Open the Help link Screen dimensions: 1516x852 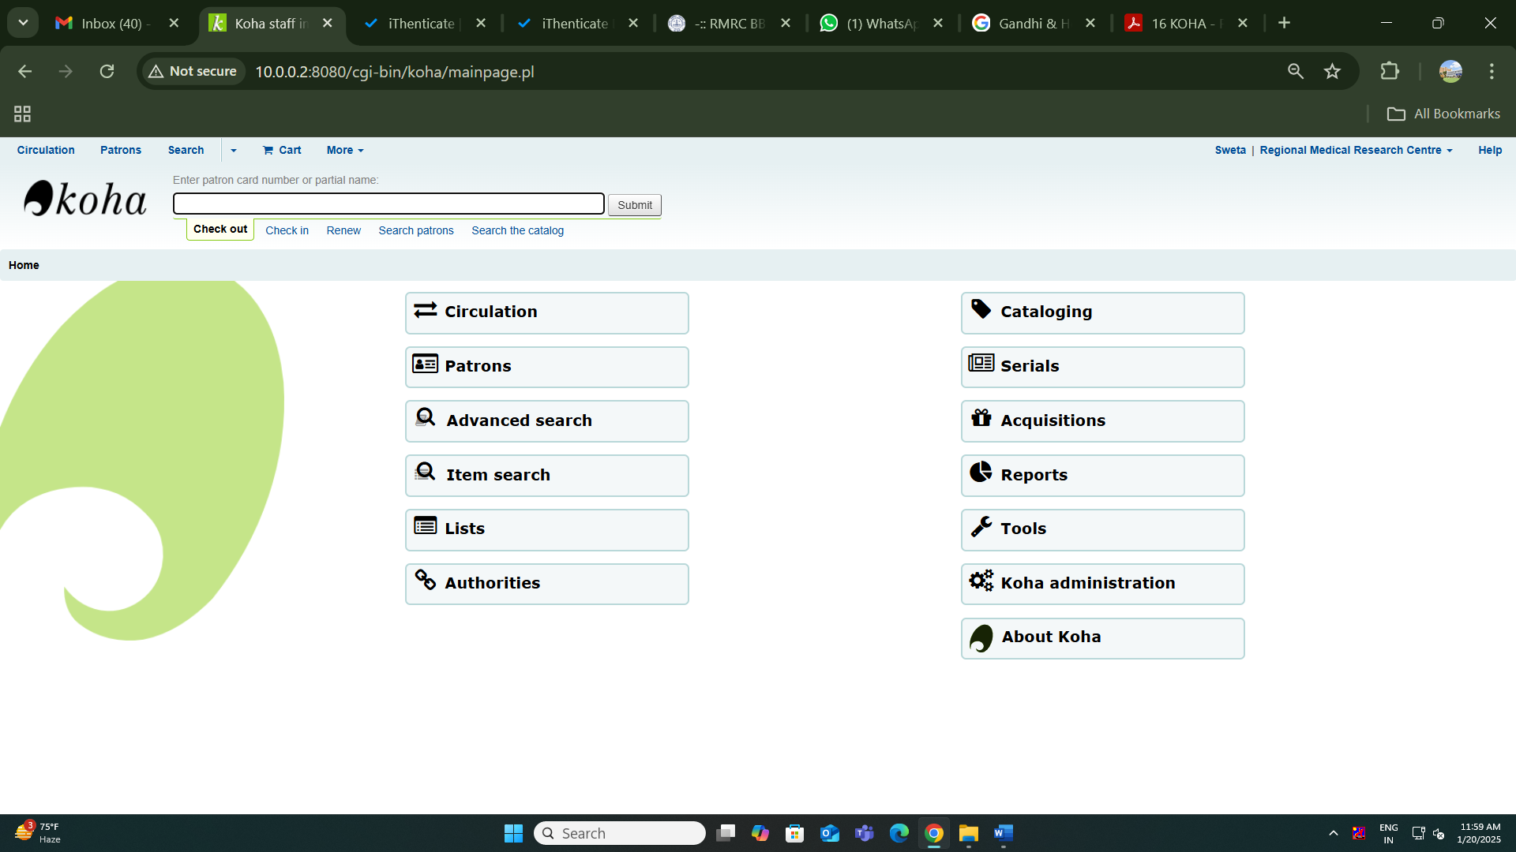1490,150
